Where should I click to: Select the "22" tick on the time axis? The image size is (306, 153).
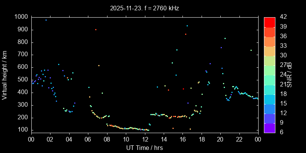point(239,140)
